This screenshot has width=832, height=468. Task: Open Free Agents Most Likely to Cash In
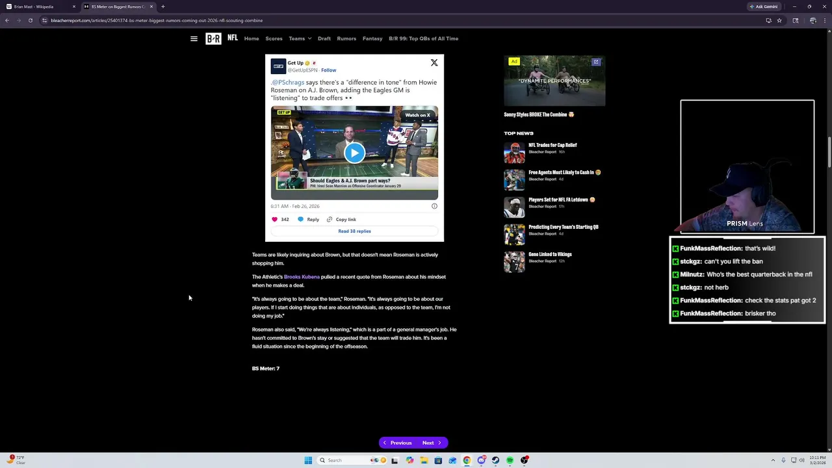click(x=564, y=172)
